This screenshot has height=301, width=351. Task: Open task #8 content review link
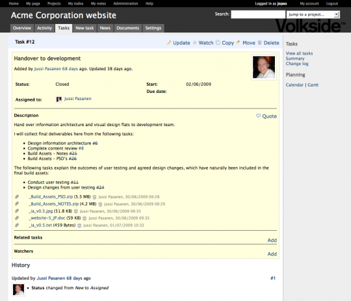click(81, 148)
